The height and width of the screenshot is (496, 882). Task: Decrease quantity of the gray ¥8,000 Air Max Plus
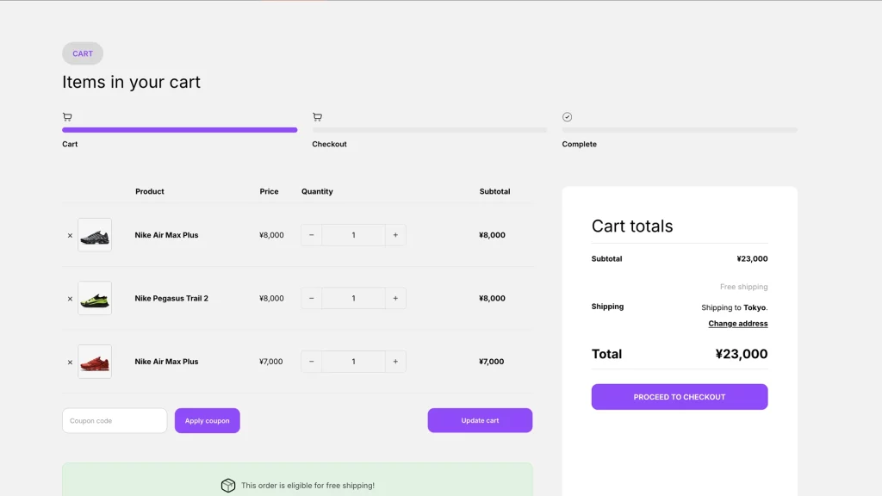click(311, 235)
